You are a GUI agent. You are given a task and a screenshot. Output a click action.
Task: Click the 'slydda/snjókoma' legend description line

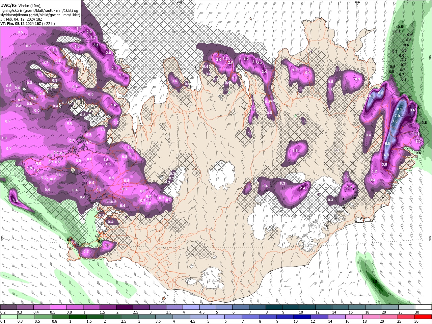(x=40, y=15)
